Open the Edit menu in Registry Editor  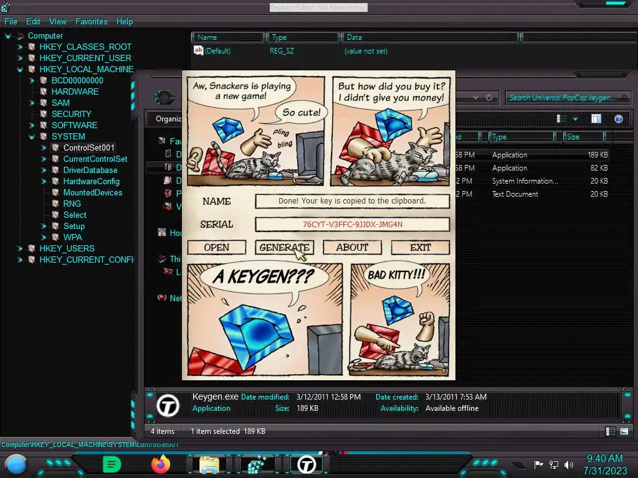tap(33, 22)
